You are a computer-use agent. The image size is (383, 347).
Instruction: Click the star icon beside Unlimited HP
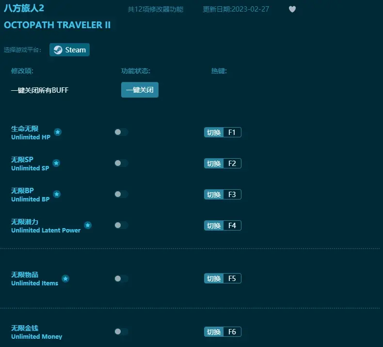coord(58,132)
